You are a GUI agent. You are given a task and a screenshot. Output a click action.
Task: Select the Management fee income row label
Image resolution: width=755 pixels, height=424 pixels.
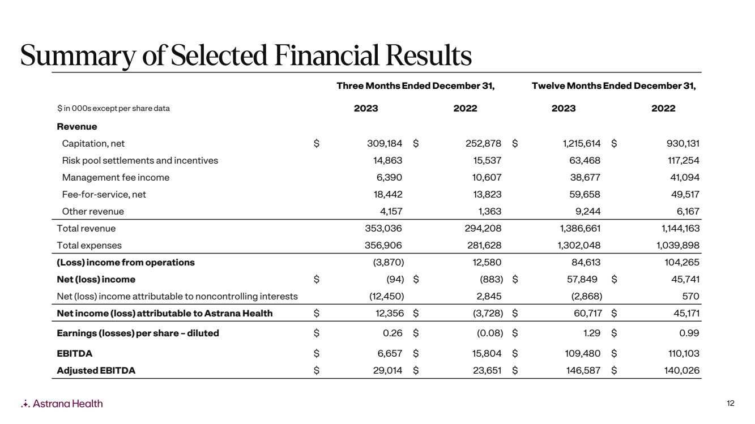[x=116, y=178]
